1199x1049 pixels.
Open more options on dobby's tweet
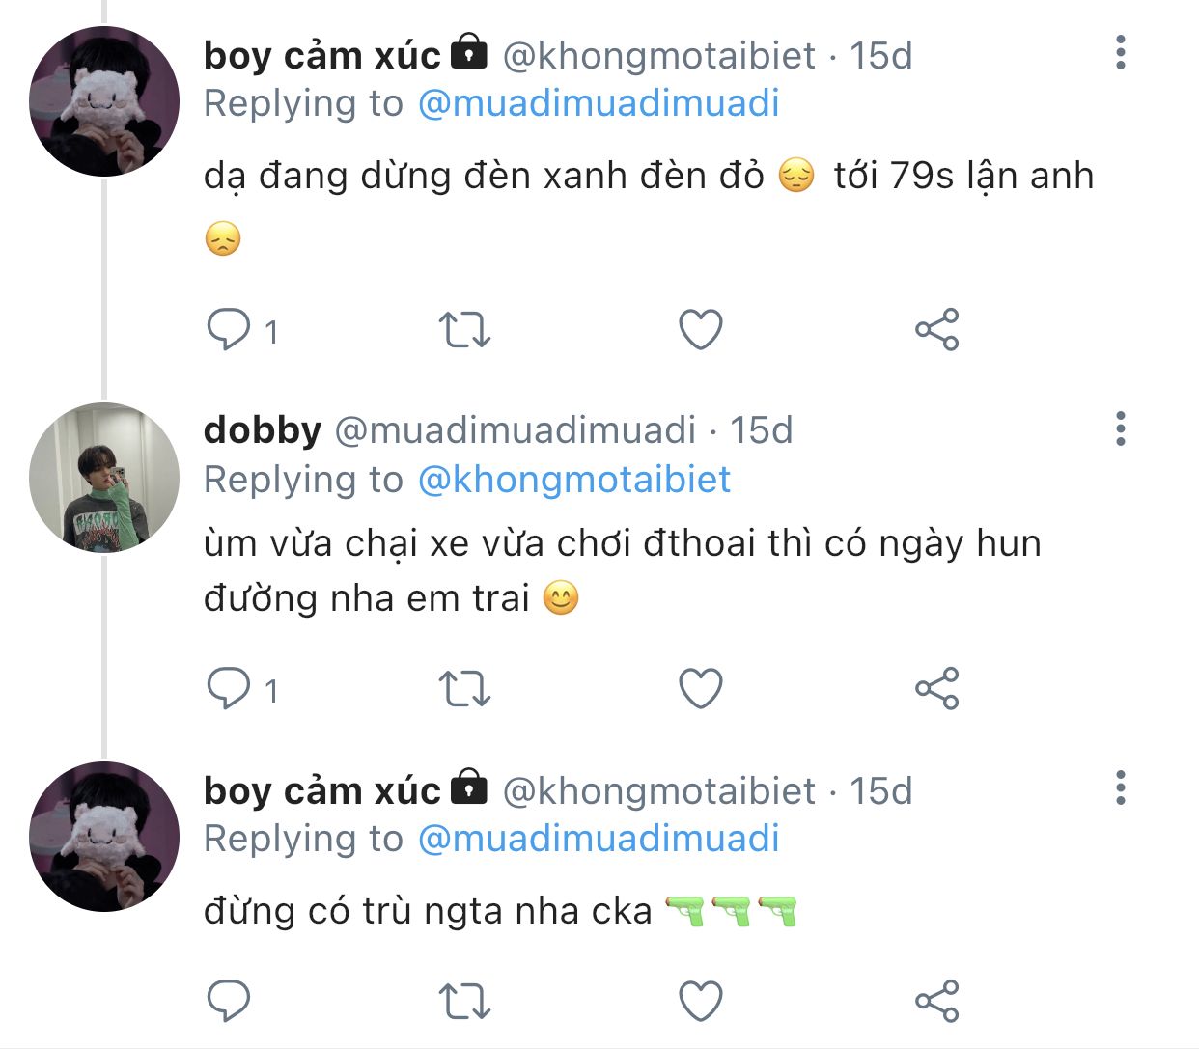(x=1120, y=428)
